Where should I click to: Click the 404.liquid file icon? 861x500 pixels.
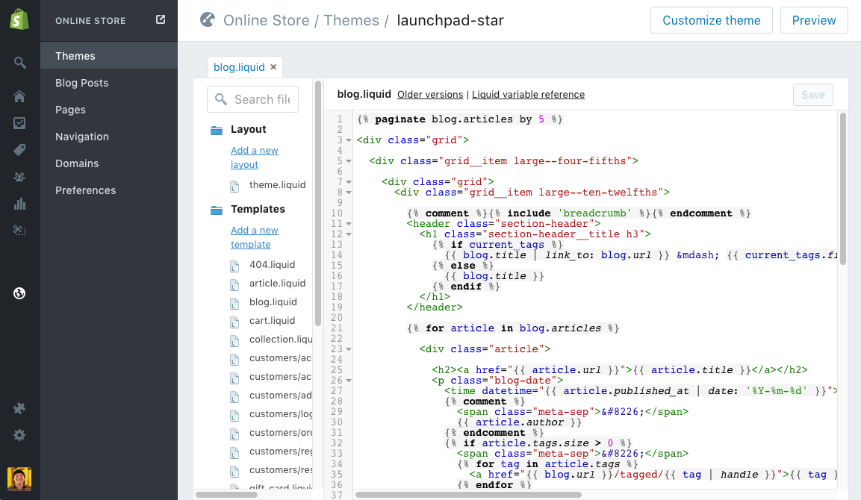[234, 266]
